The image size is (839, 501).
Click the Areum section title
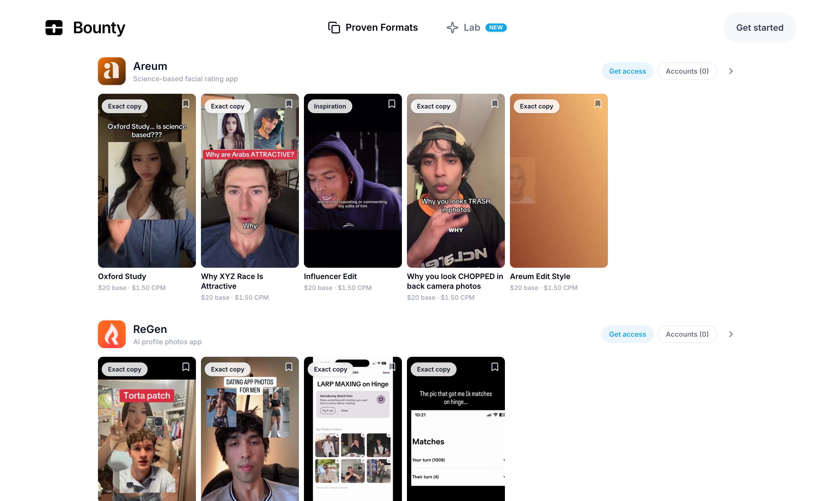150,66
